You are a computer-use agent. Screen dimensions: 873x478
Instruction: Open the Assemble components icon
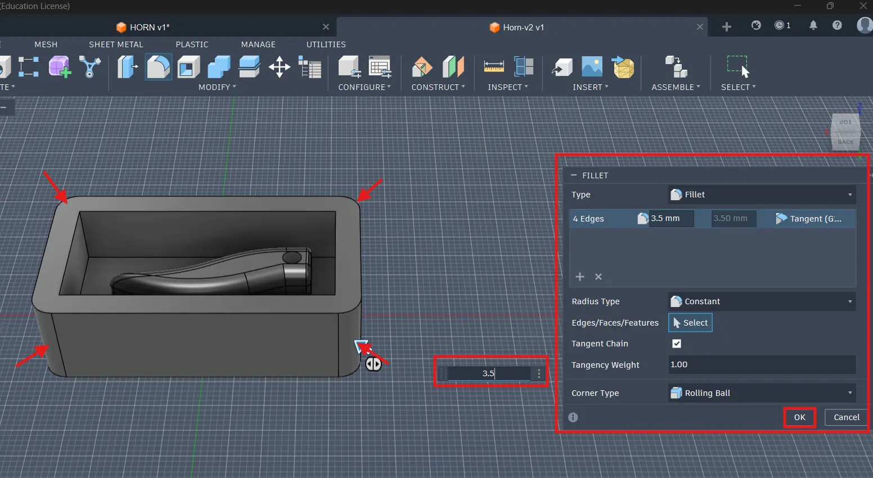(x=676, y=67)
